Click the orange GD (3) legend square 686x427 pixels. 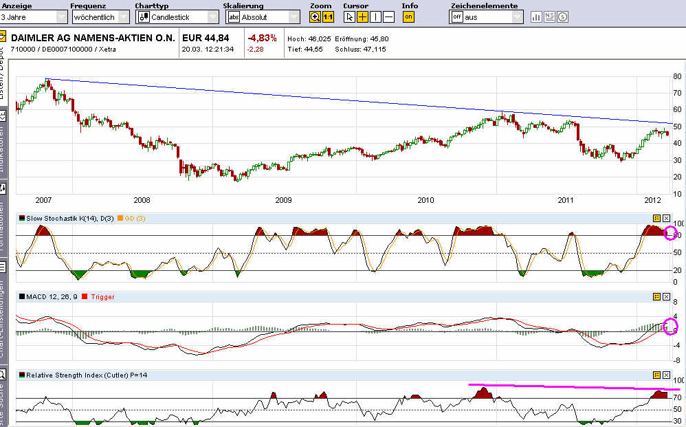[120, 218]
